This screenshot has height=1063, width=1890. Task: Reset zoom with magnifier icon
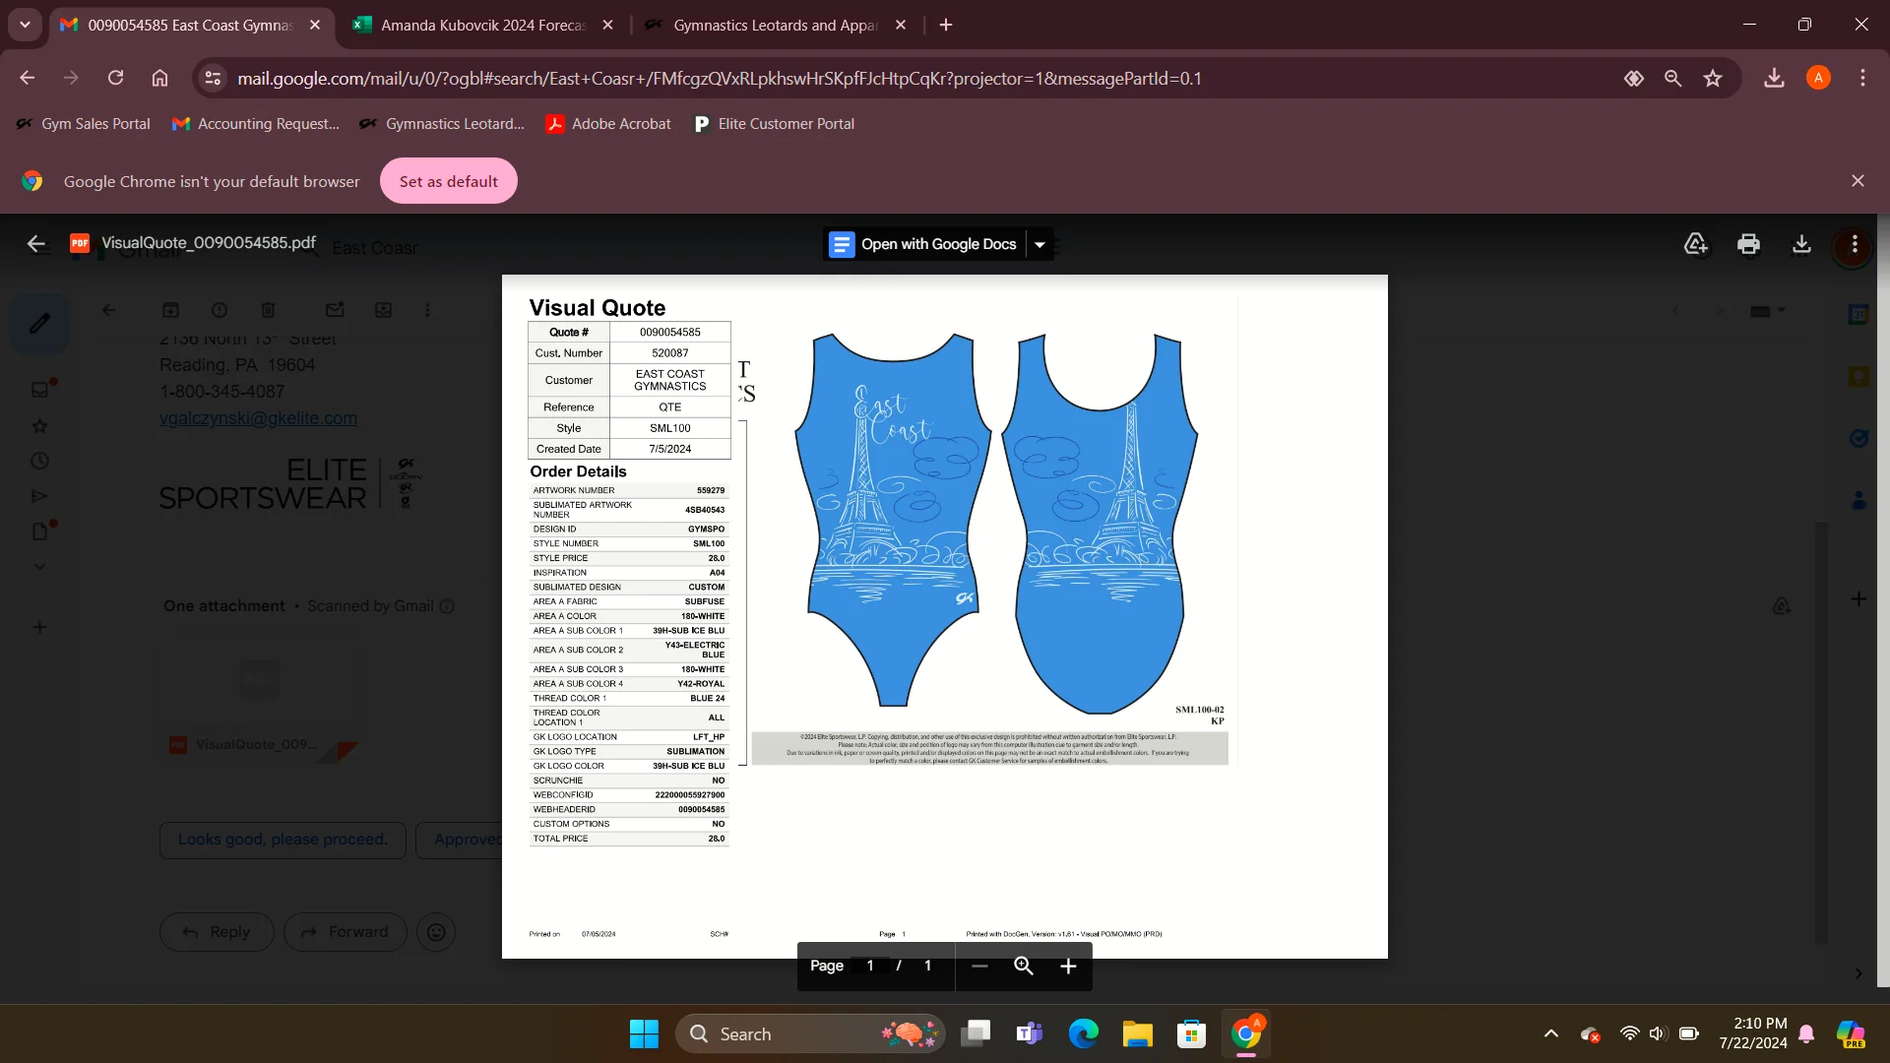tap(1024, 967)
